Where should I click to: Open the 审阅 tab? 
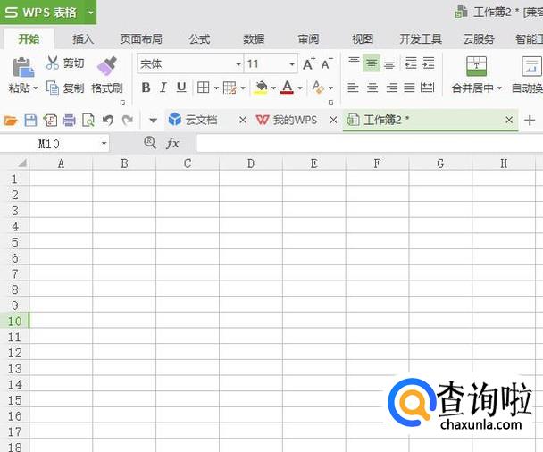click(308, 39)
